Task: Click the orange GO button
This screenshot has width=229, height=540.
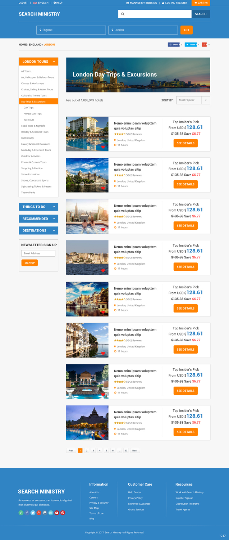Action: 187,30
